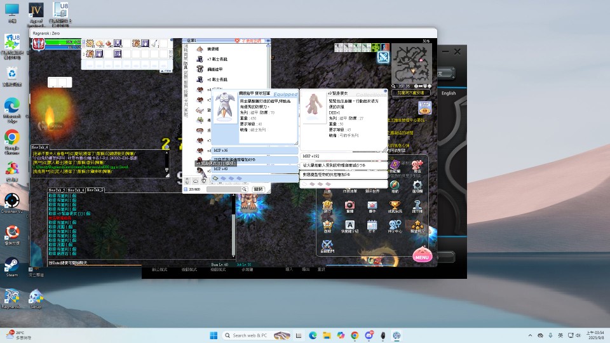Click English language label in background launcher

[x=449, y=93]
